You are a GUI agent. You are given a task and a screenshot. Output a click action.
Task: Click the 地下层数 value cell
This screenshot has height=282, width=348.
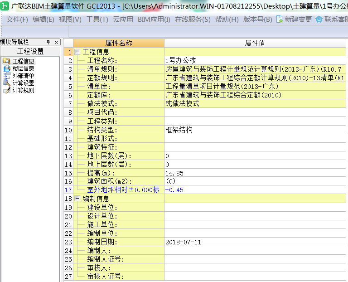point(255,156)
